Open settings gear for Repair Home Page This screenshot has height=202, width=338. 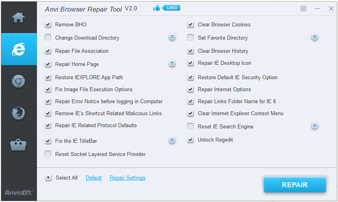172,64
